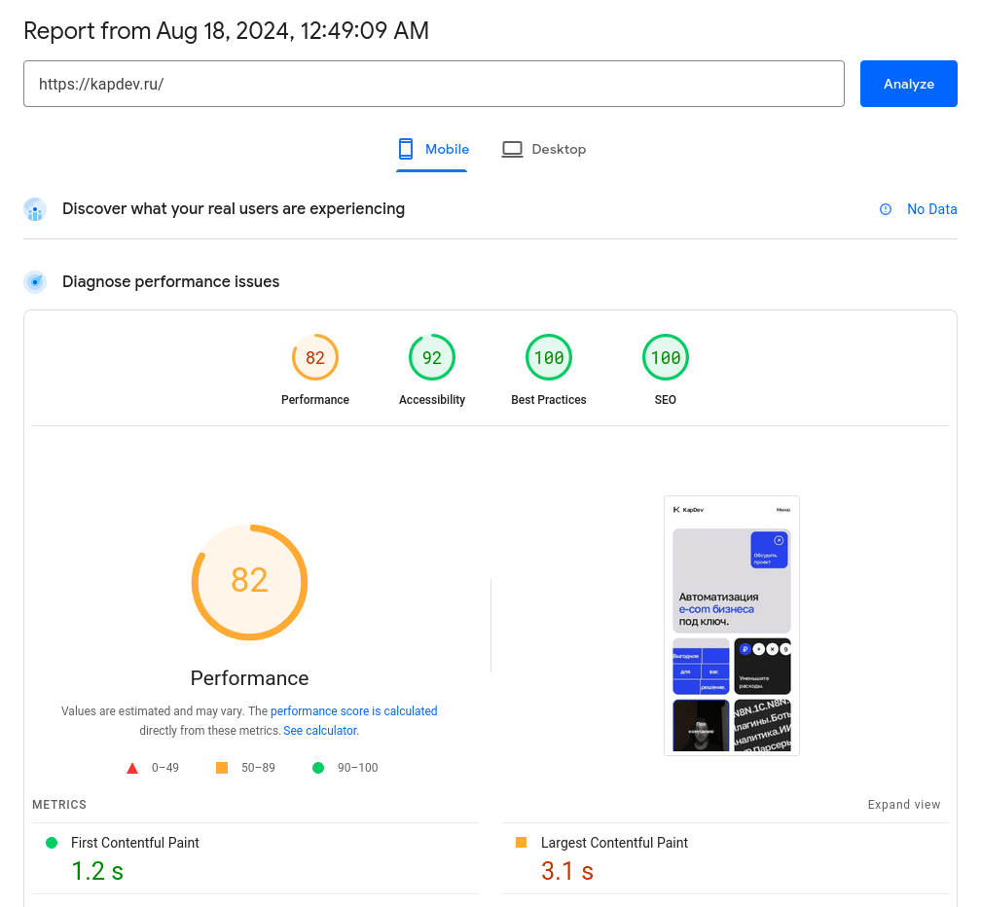Click the real users experience icon
The image size is (981, 907).
point(35,209)
